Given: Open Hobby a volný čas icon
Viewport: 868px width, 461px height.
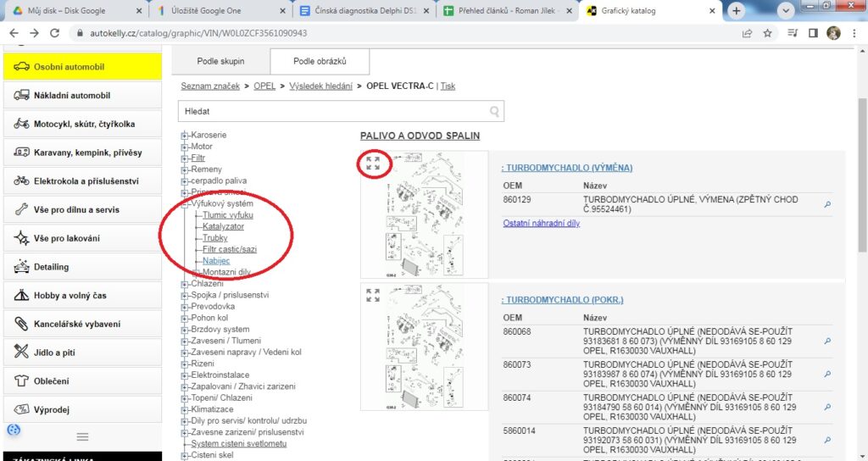Looking at the screenshot, I should pos(21,295).
